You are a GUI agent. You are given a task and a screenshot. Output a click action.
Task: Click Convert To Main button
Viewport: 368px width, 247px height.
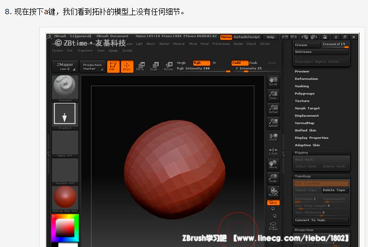(x=321, y=220)
